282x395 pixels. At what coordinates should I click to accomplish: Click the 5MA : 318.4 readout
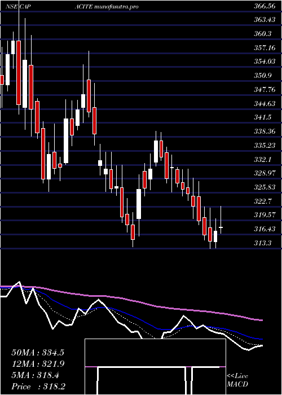[35, 375]
